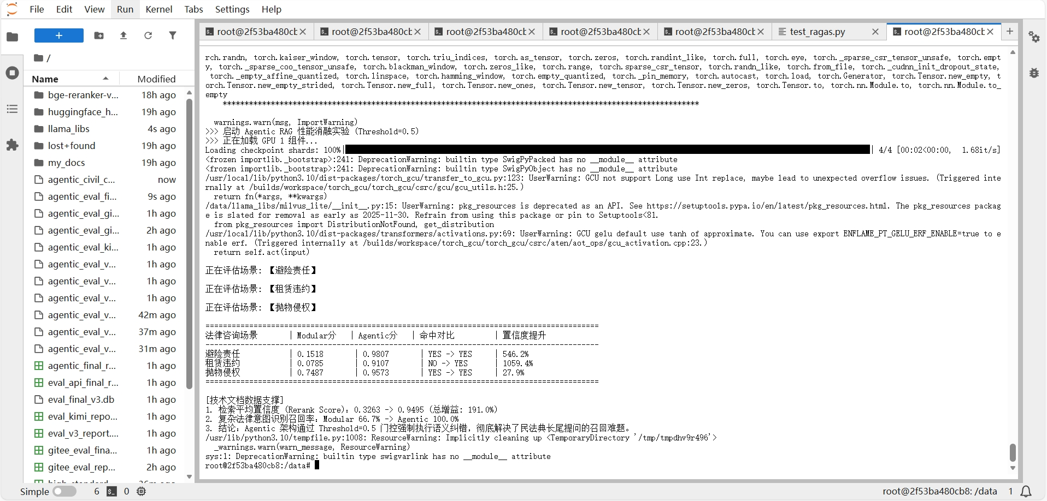
Task: Select the eval_kimi_repo... file
Action: coord(105,416)
